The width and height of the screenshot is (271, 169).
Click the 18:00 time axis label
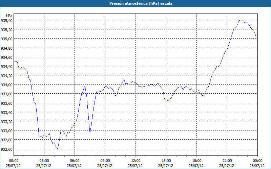pos(197,161)
